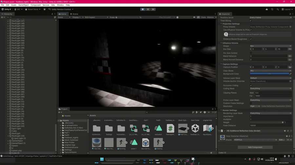Enable the Per Axis Control checkbox

(x=251, y=53)
